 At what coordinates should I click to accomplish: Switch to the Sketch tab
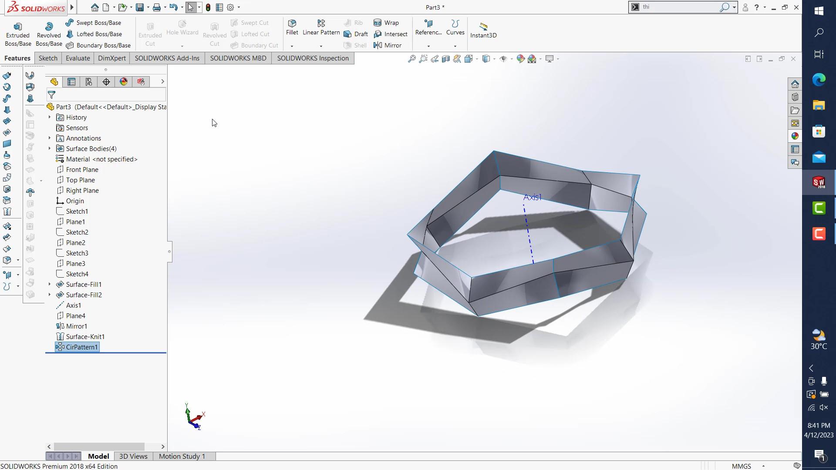pyautogui.click(x=48, y=58)
